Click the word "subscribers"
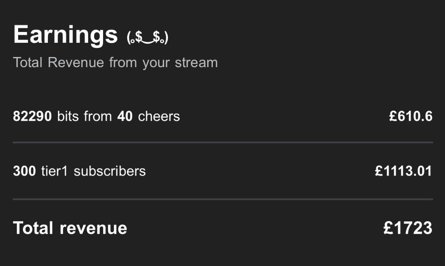This screenshot has height=266, width=445. tap(110, 171)
